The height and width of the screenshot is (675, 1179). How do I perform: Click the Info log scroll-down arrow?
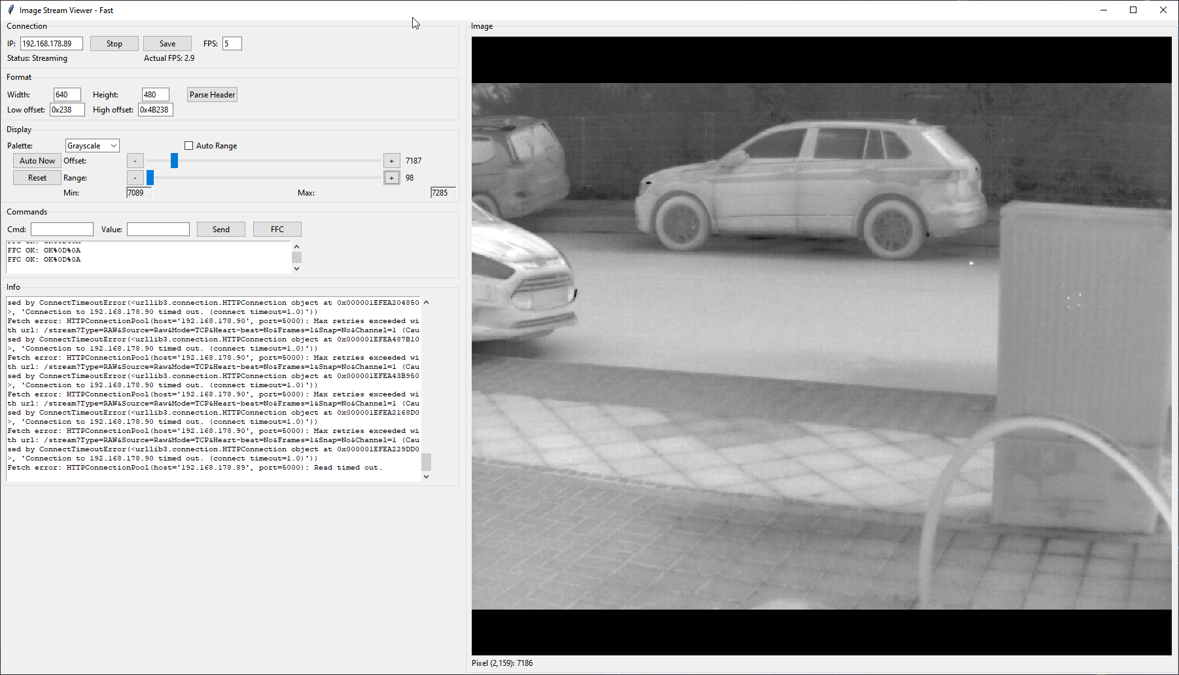click(x=427, y=477)
